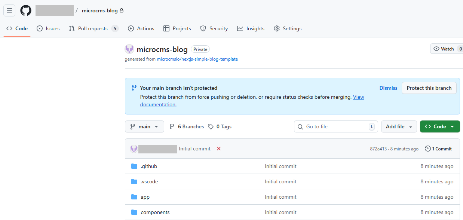Click the Go to file search field
This screenshot has height=220, width=463.
(333, 126)
